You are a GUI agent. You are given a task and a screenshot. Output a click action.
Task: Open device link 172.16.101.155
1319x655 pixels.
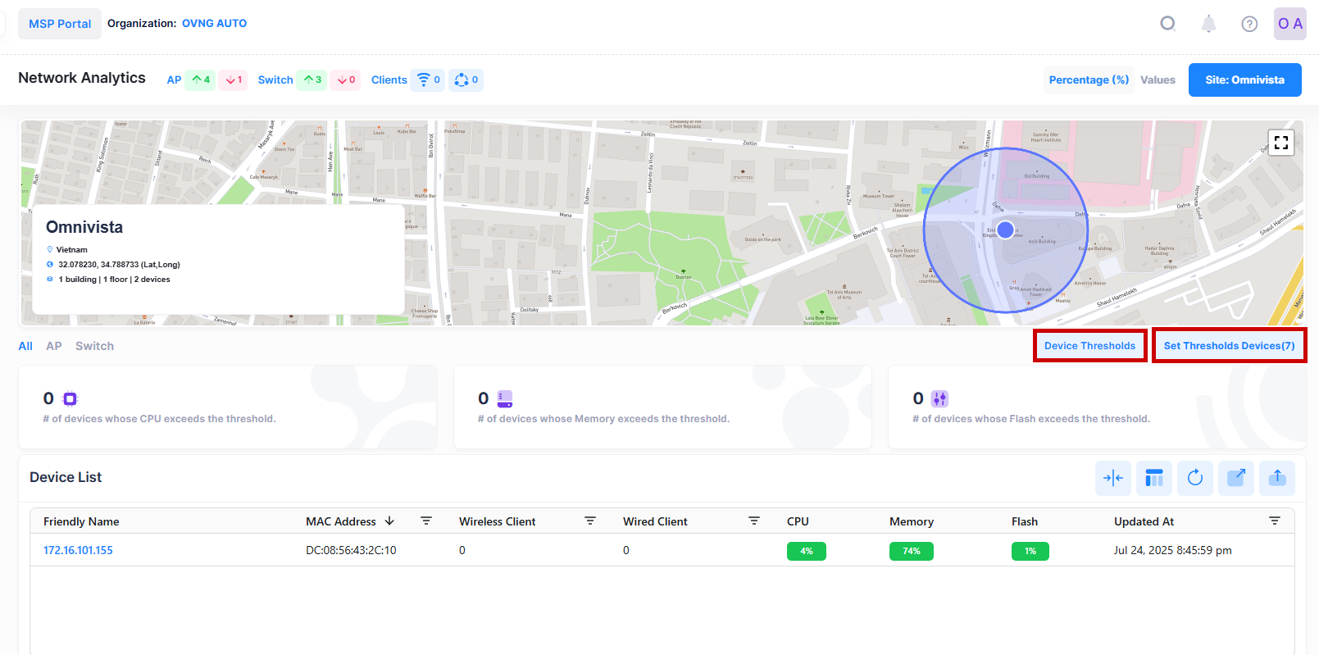78,550
